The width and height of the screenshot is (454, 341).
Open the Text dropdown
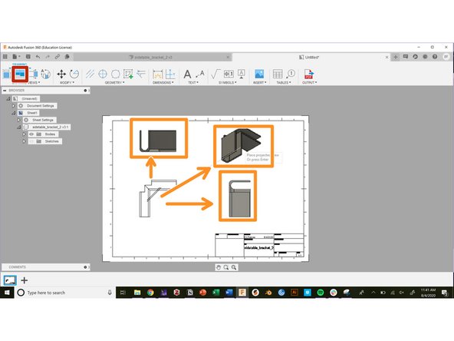pos(193,83)
